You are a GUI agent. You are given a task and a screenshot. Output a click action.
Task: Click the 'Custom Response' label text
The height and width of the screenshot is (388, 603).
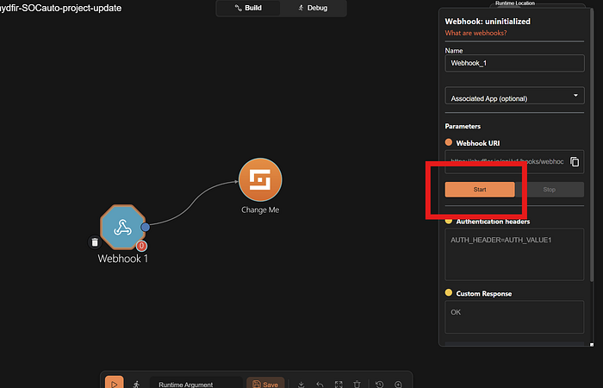tap(484, 294)
